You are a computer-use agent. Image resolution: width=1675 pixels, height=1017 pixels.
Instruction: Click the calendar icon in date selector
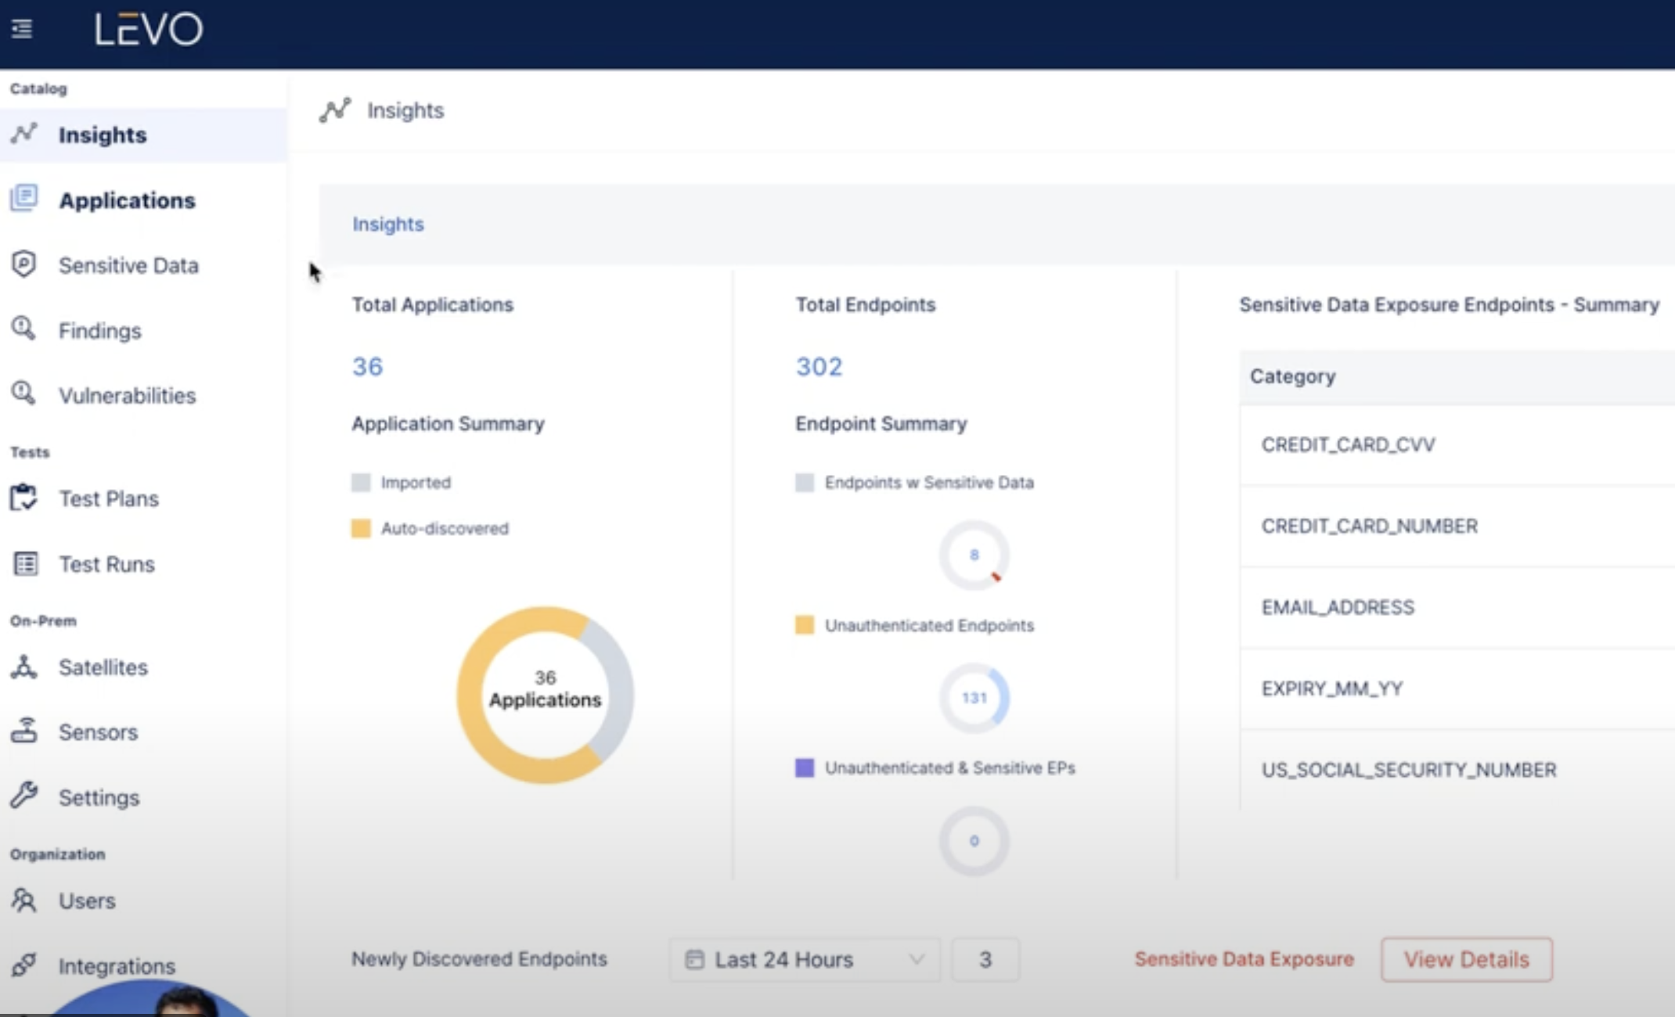[694, 959]
